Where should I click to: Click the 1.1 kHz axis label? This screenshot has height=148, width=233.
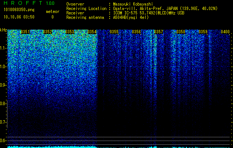pos(3,48)
